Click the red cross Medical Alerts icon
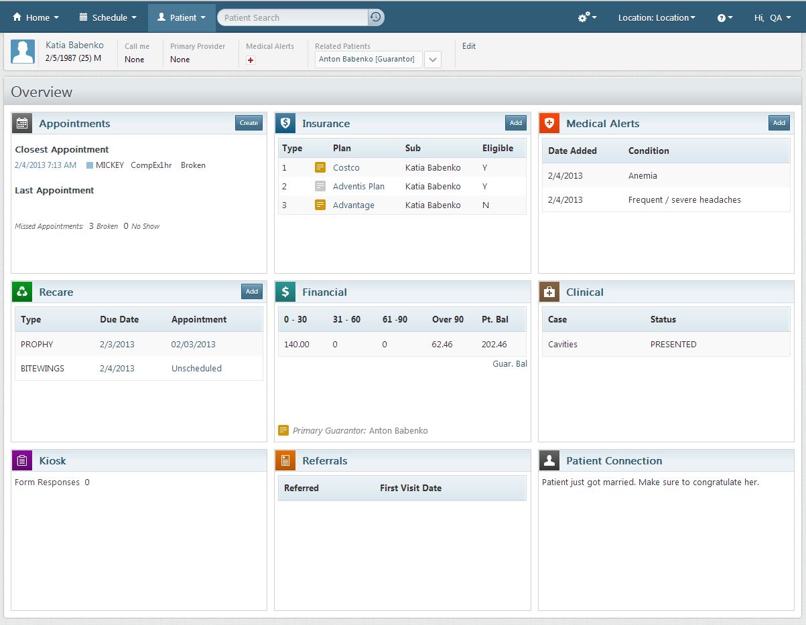 click(x=251, y=60)
